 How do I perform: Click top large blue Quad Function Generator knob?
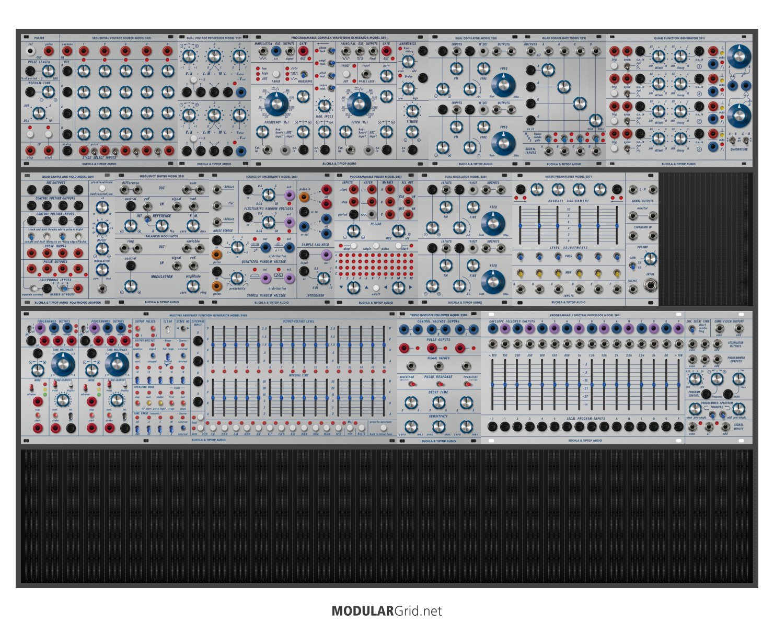[739, 55]
